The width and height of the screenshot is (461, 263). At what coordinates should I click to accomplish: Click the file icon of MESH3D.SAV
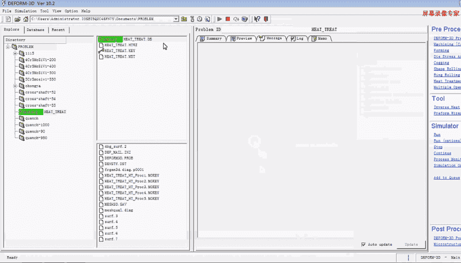(101, 204)
